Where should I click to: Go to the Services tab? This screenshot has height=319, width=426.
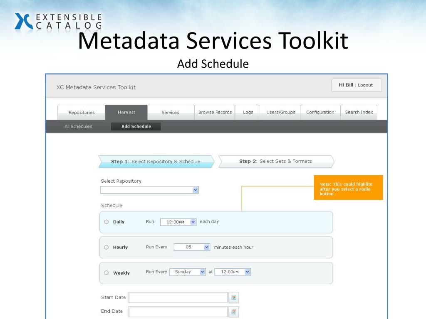click(171, 112)
